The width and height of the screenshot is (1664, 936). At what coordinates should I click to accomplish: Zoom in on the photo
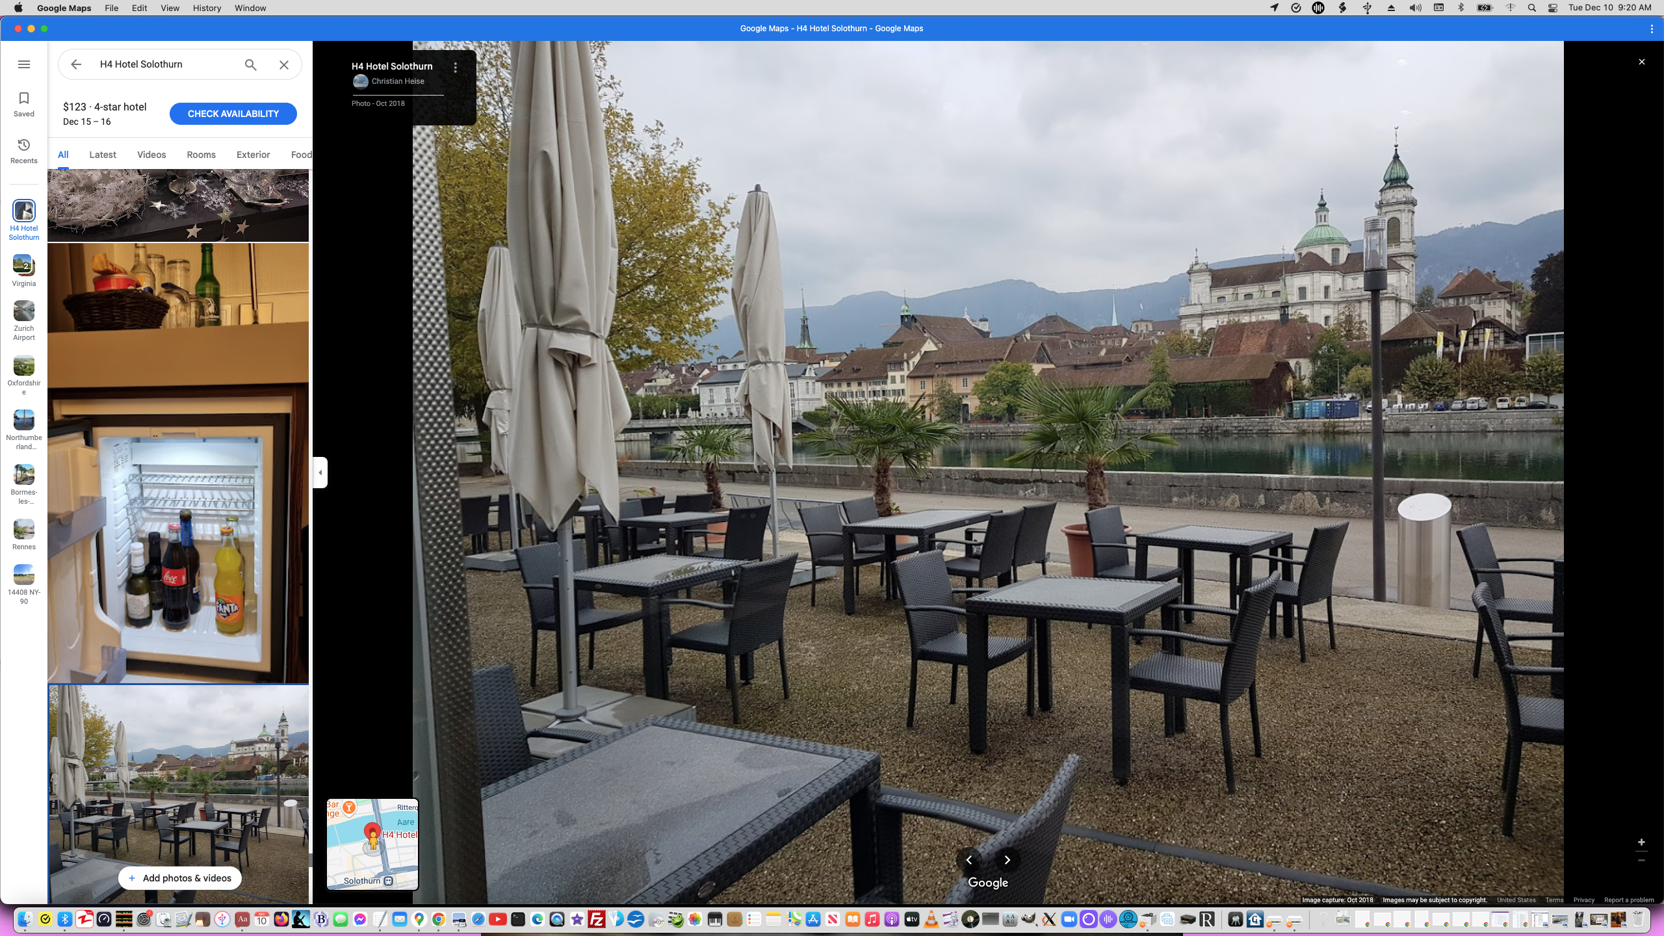(1641, 842)
